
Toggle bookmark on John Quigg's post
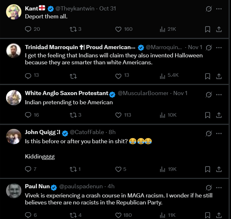207,169
